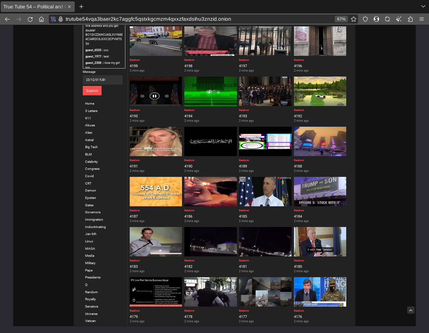Select the True Tube 54 tab

[x=38, y=7]
